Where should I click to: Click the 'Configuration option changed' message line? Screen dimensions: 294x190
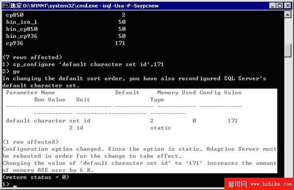pos(140,149)
